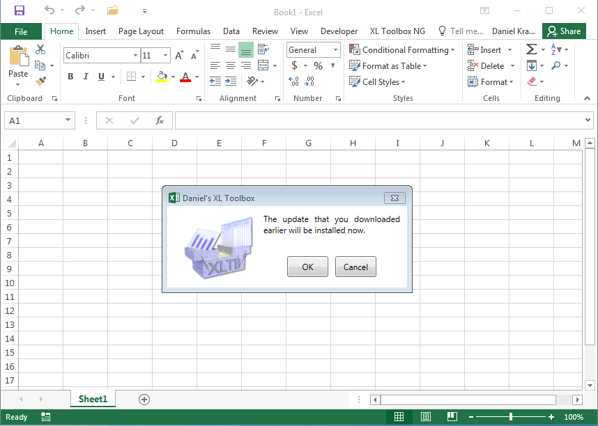Apply Percent Style format

(x=318, y=66)
